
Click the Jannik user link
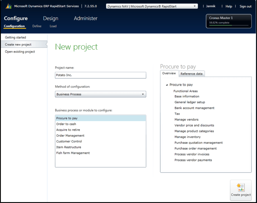point(211,6)
